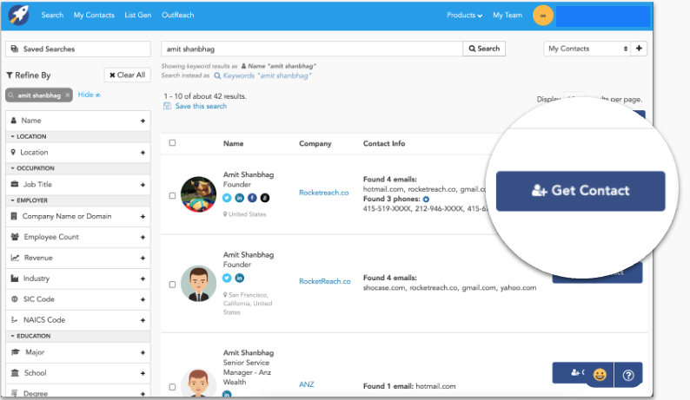Expand the School filter
The image size is (690, 400).
78,373
